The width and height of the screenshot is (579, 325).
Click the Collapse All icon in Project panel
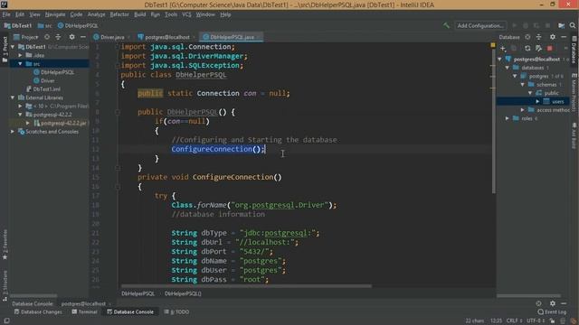tap(58, 37)
